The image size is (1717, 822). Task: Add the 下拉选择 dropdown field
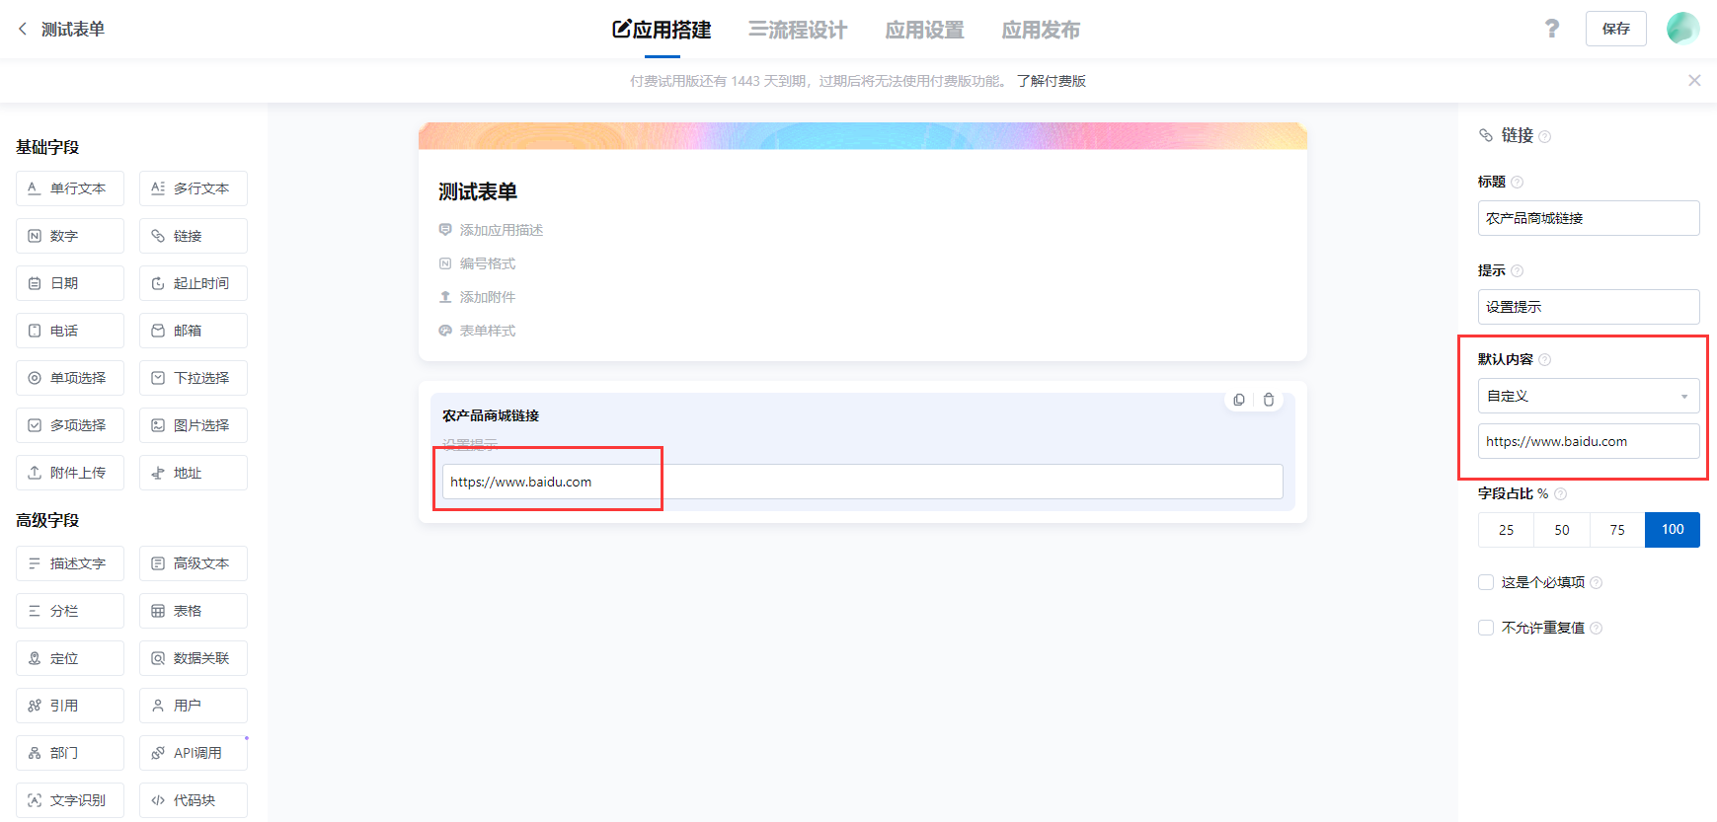[194, 378]
